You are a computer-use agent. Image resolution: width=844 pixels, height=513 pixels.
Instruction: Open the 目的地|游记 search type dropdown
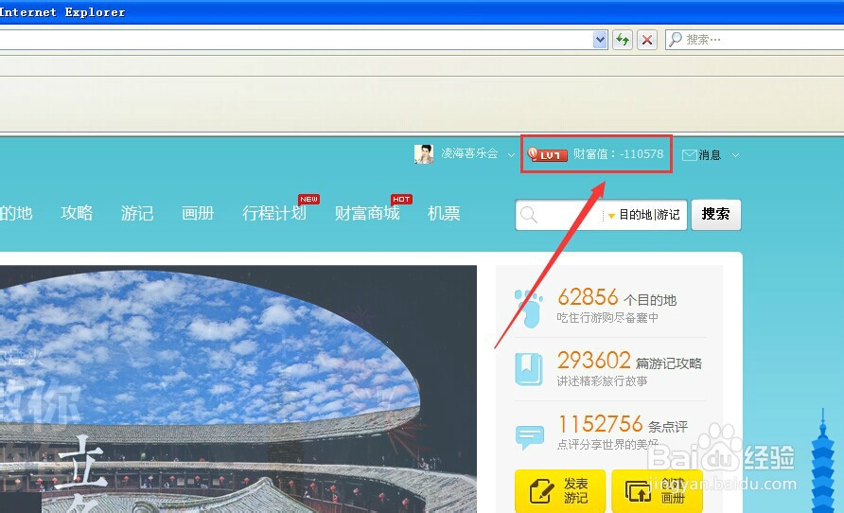coord(644,215)
